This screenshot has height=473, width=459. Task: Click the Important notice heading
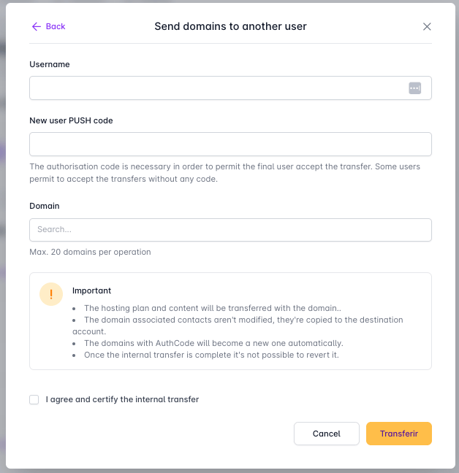click(x=91, y=291)
